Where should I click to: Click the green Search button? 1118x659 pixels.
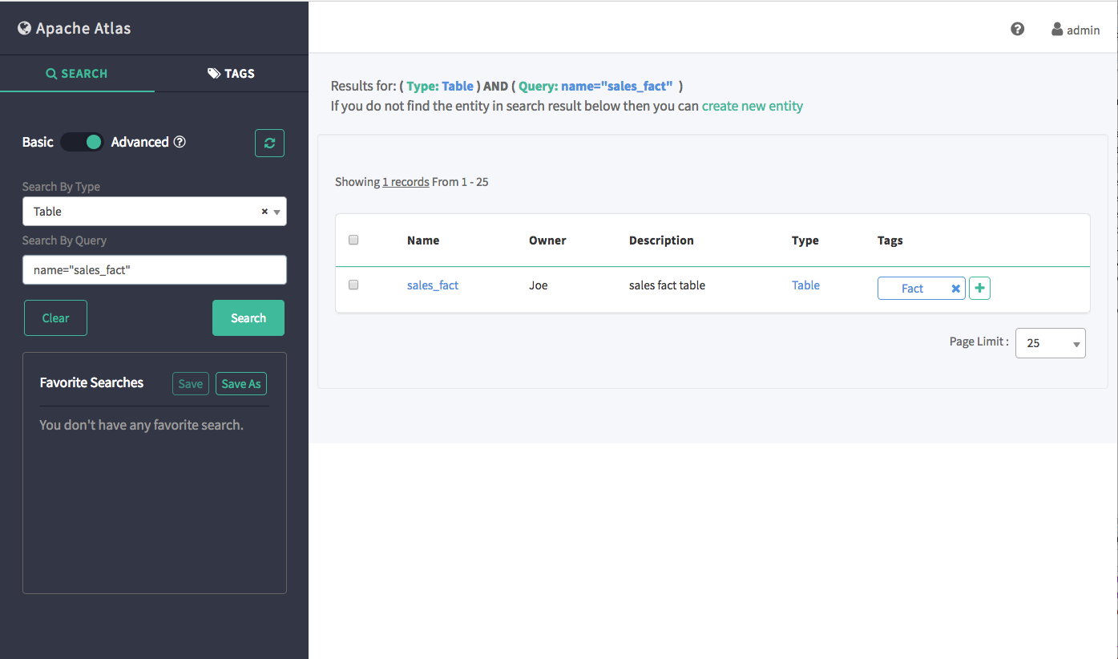[248, 318]
